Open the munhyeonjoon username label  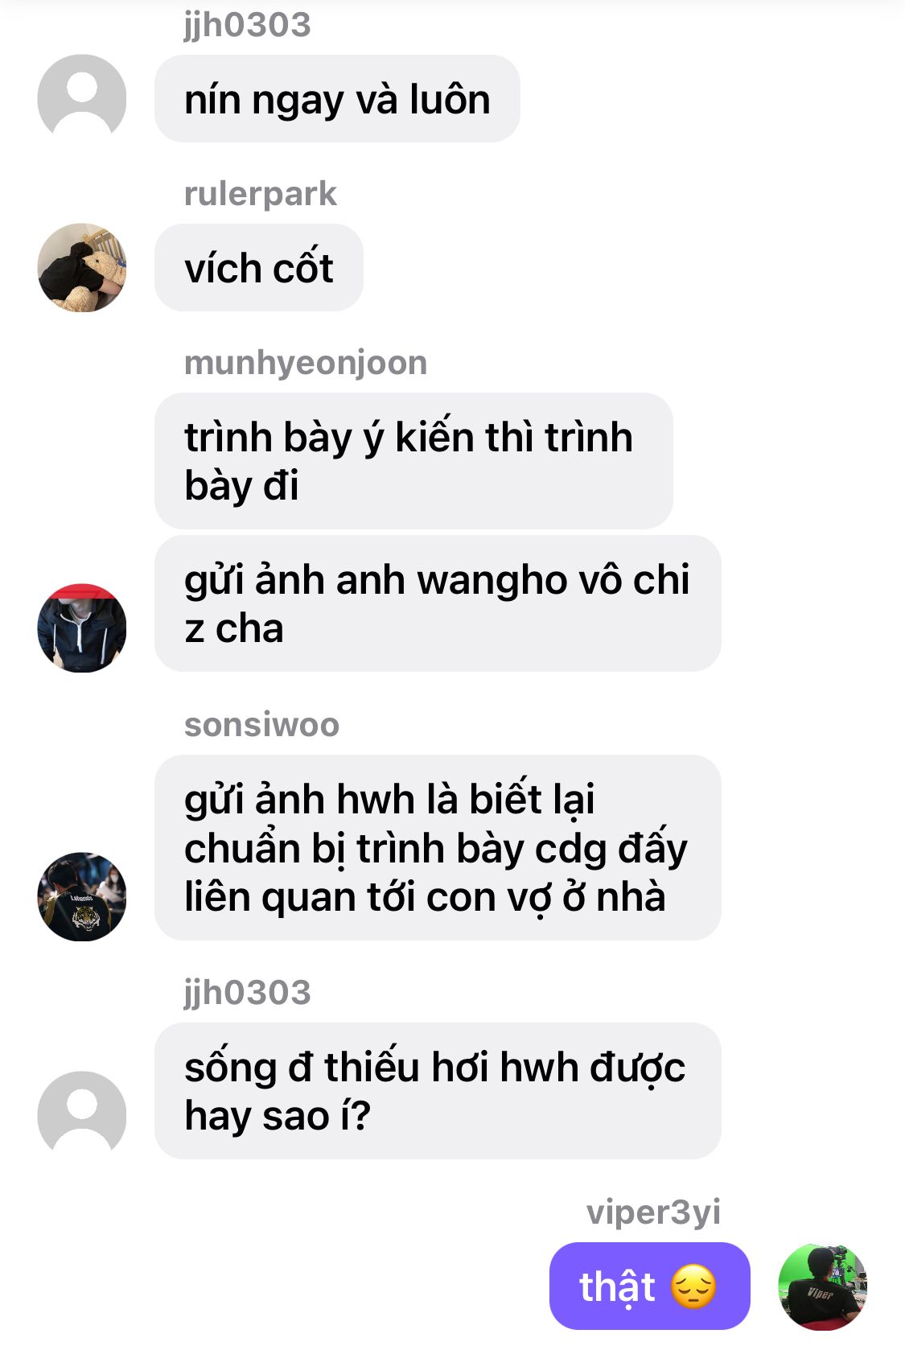tap(306, 363)
